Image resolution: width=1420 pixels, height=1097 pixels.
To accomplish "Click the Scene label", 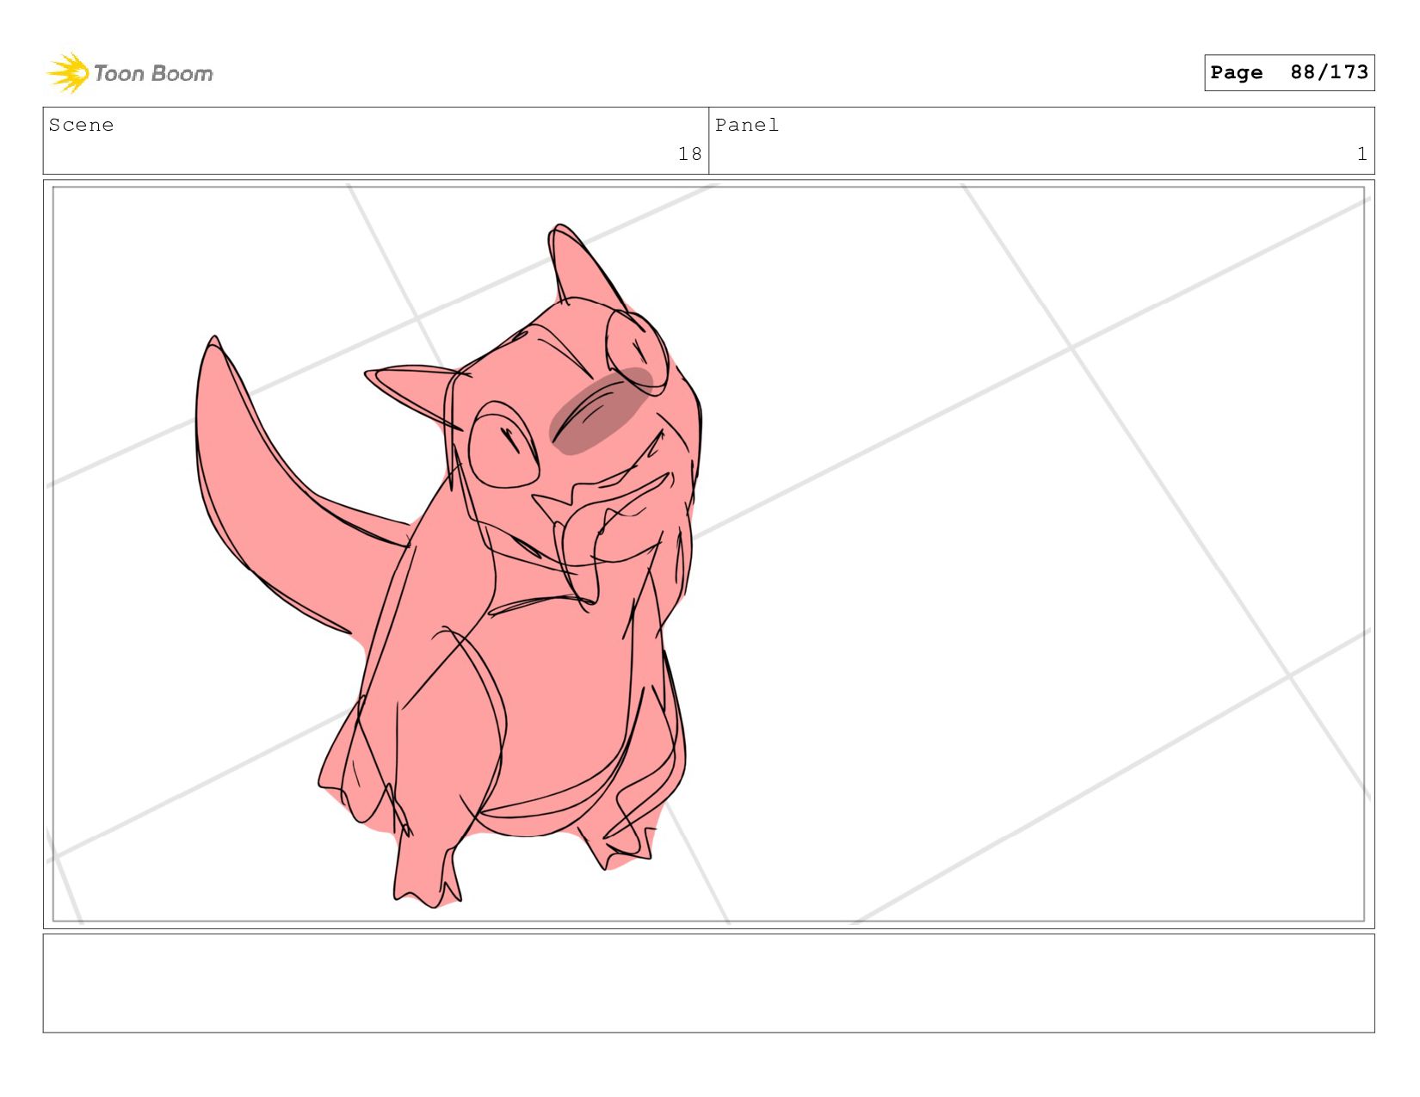I will 81,125.
